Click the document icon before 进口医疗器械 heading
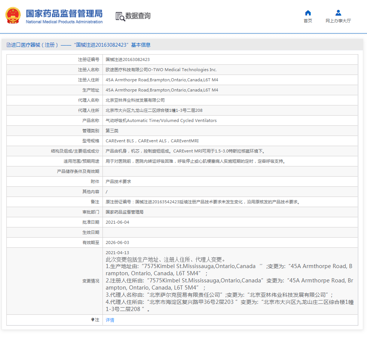 coord(8,45)
